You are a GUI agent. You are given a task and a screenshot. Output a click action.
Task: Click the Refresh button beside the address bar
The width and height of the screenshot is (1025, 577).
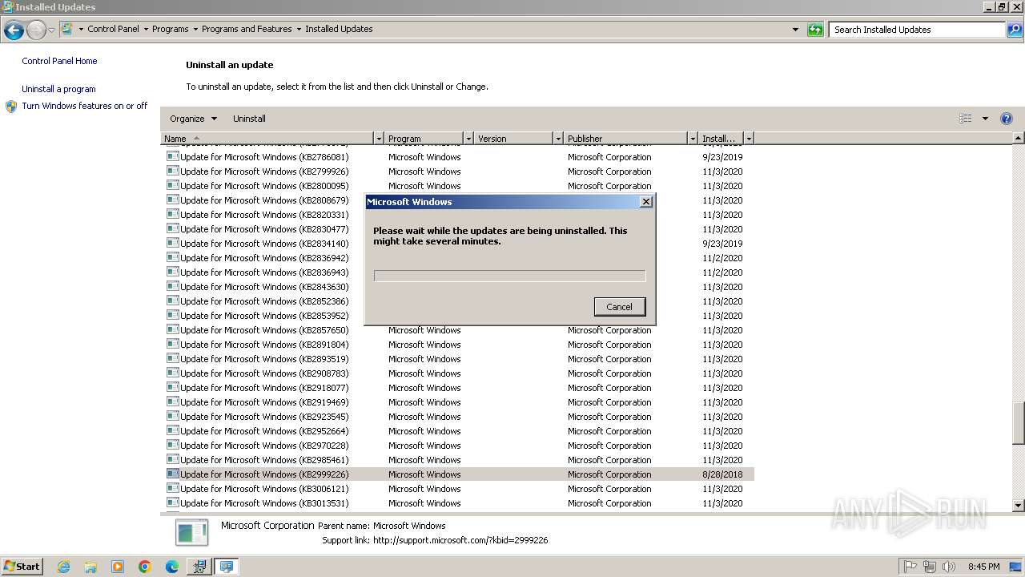click(x=815, y=30)
